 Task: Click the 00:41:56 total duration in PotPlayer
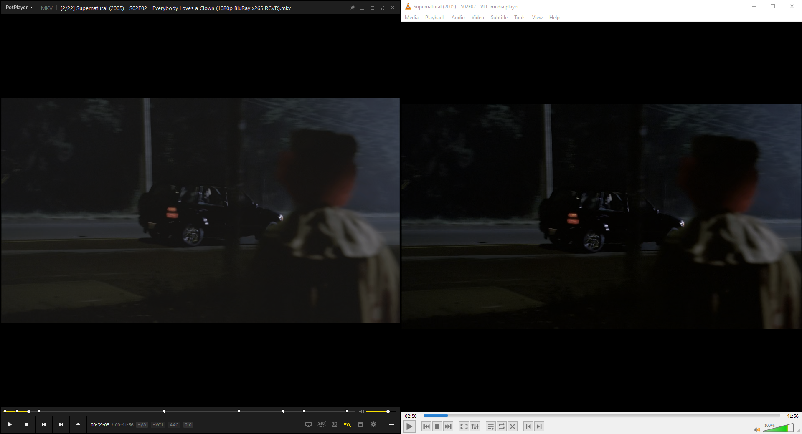tap(124, 425)
